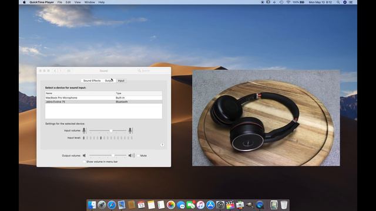Launch Safari from the dock

(112, 205)
